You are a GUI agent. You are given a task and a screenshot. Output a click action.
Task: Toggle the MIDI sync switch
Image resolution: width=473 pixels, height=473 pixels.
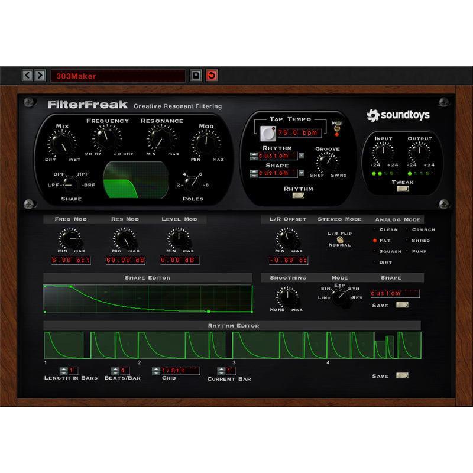pyautogui.click(x=337, y=128)
